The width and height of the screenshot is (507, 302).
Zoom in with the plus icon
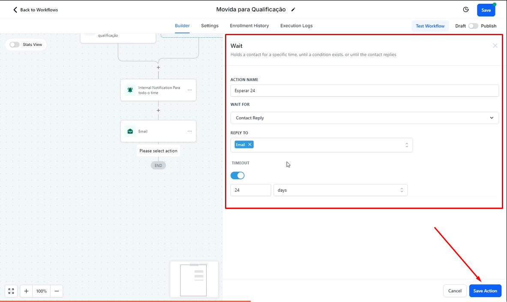(26, 291)
